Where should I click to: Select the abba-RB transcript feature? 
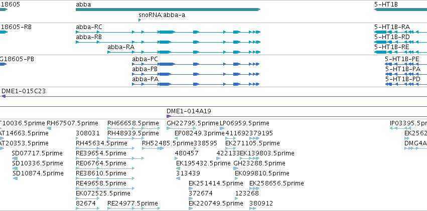tap(168, 42)
